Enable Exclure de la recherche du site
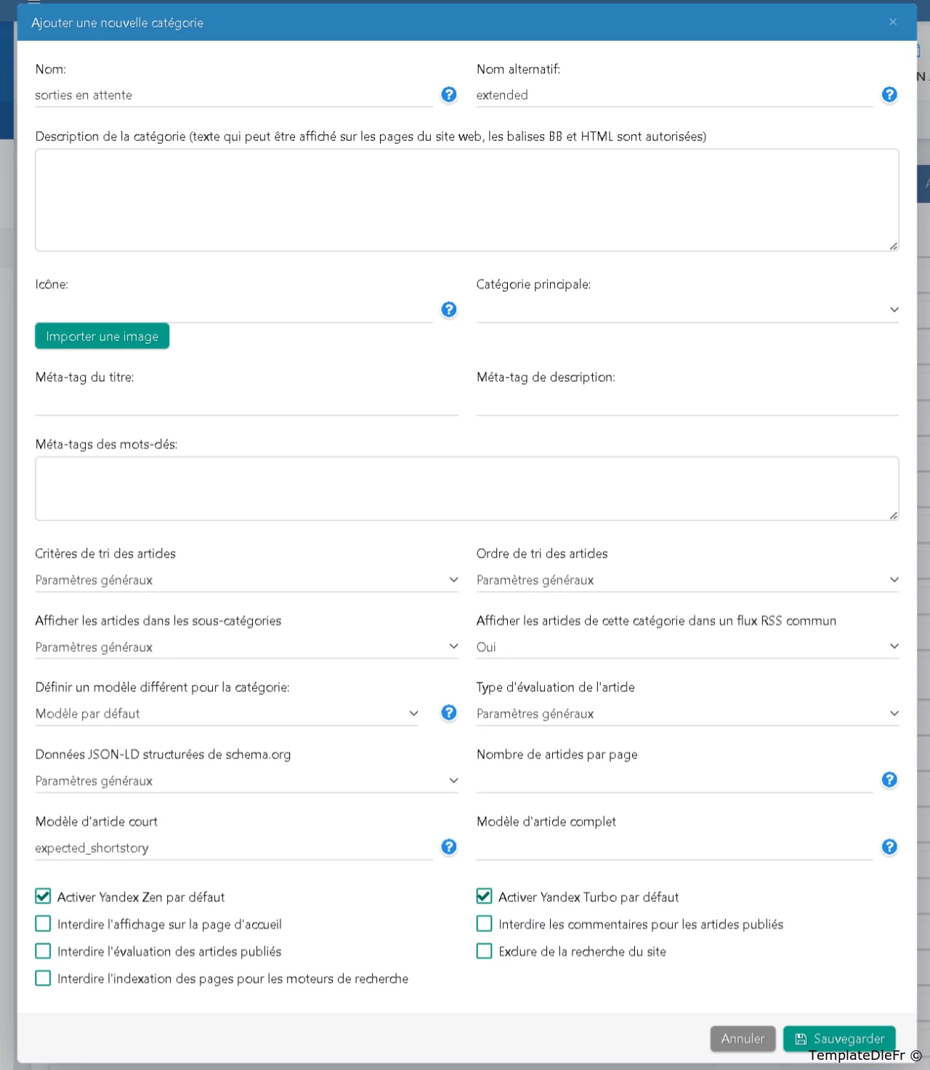Viewport: 930px width, 1070px height. click(485, 951)
